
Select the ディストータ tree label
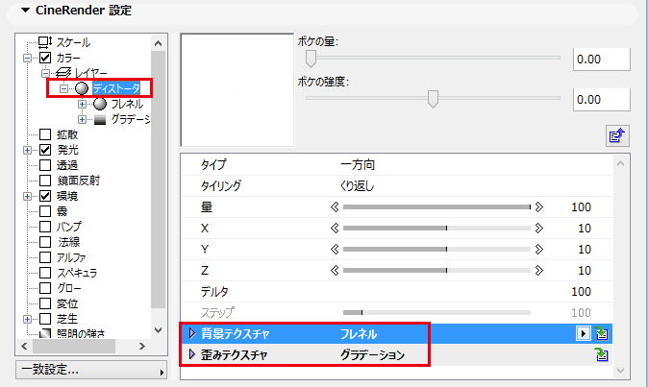click(x=116, y=88)
